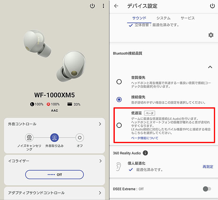218x200 pixels.
Task: Go back with the arrow beside デバイス設定
Action: [116, 6]
